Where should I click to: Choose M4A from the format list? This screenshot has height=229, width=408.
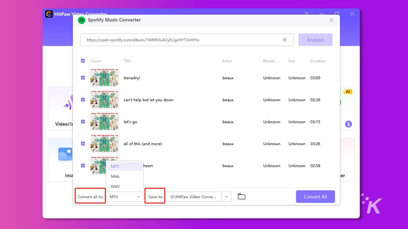pyautogui.click(x=125, y=176)
